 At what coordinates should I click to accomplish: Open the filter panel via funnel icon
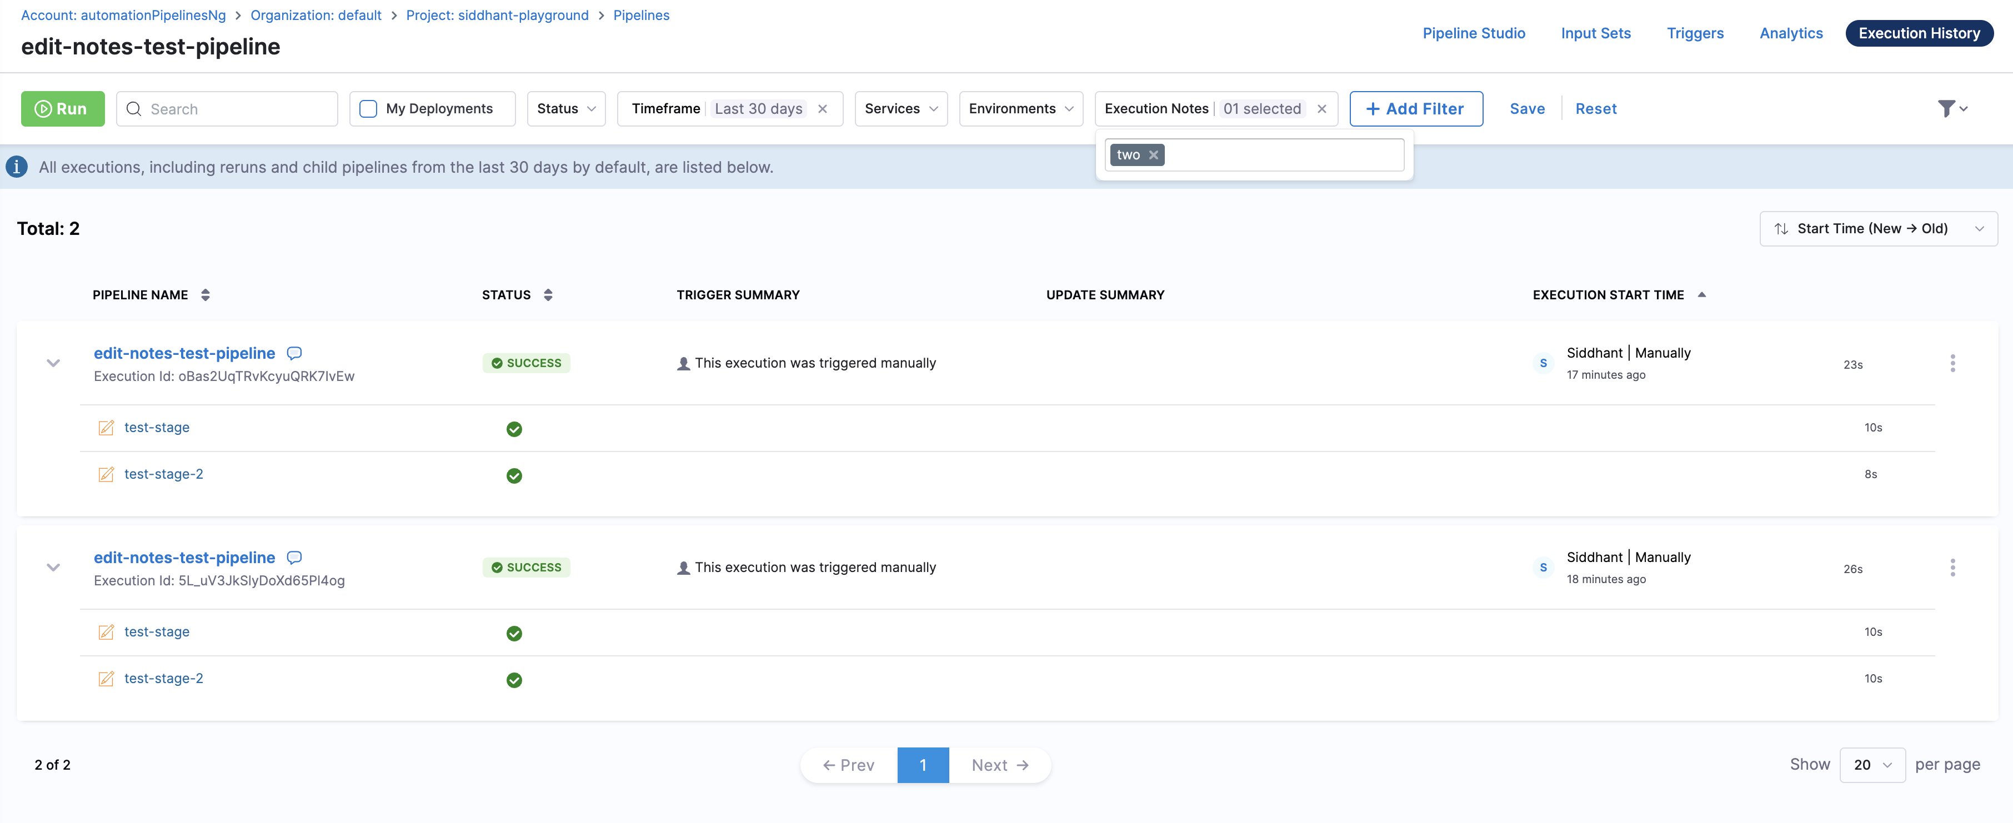click(x=1947, y=109)
